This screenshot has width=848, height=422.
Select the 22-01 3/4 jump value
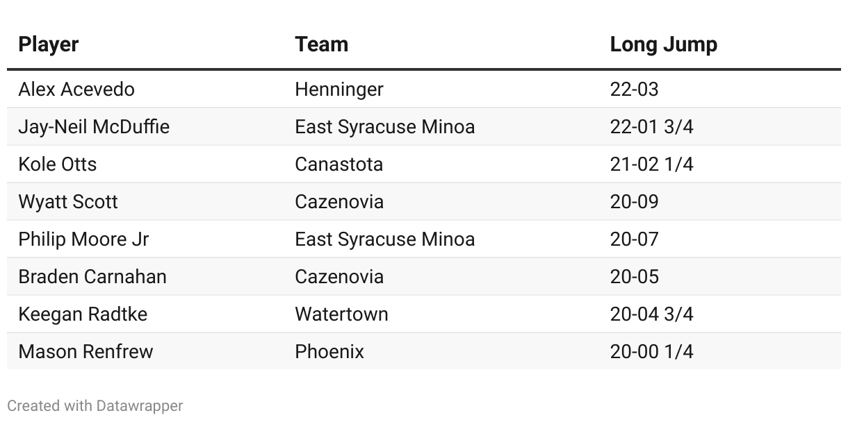652,127
